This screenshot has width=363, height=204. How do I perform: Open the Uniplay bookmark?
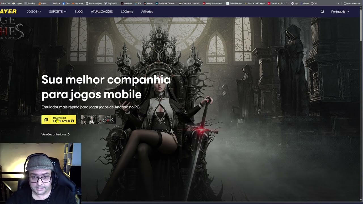coord(17,3)
